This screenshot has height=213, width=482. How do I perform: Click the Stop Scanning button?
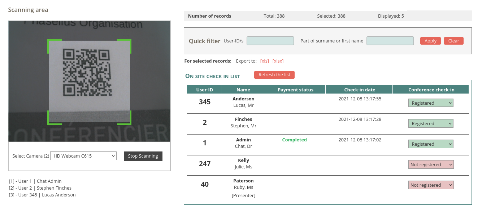[x=143, y=156]
